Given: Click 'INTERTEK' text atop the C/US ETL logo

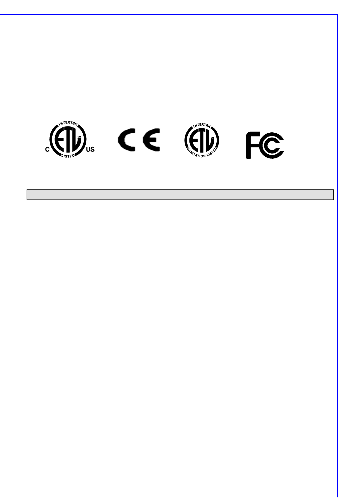Looking at the screenshot, I should 68,124.
